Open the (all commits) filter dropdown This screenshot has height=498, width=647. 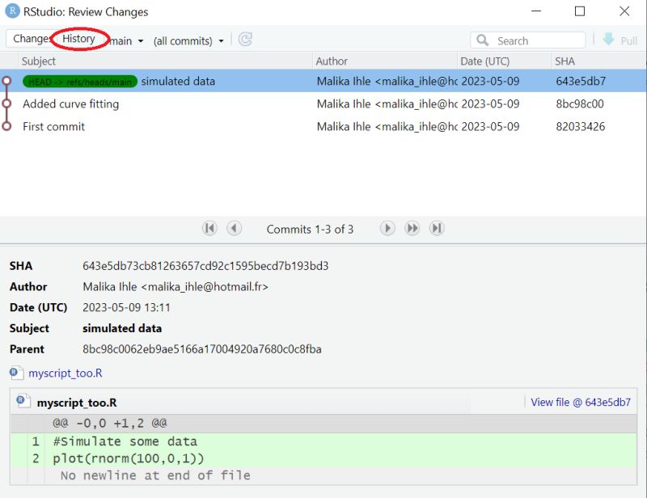point(188,41)
